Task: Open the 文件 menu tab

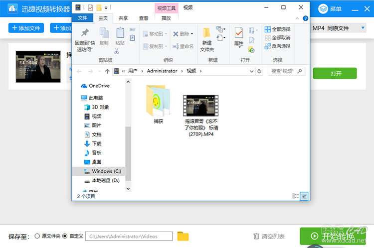Action: 82,18
